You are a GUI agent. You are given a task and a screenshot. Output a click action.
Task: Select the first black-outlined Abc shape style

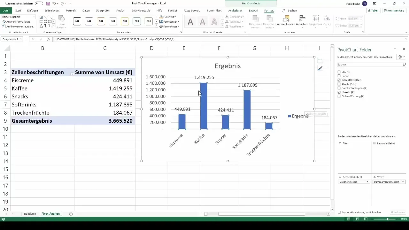[x=77, y=21]
